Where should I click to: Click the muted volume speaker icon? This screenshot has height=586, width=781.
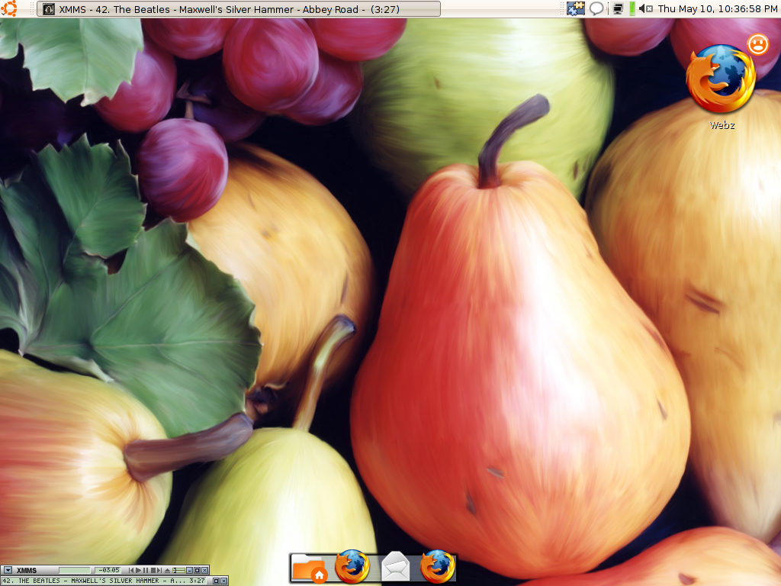645,8
